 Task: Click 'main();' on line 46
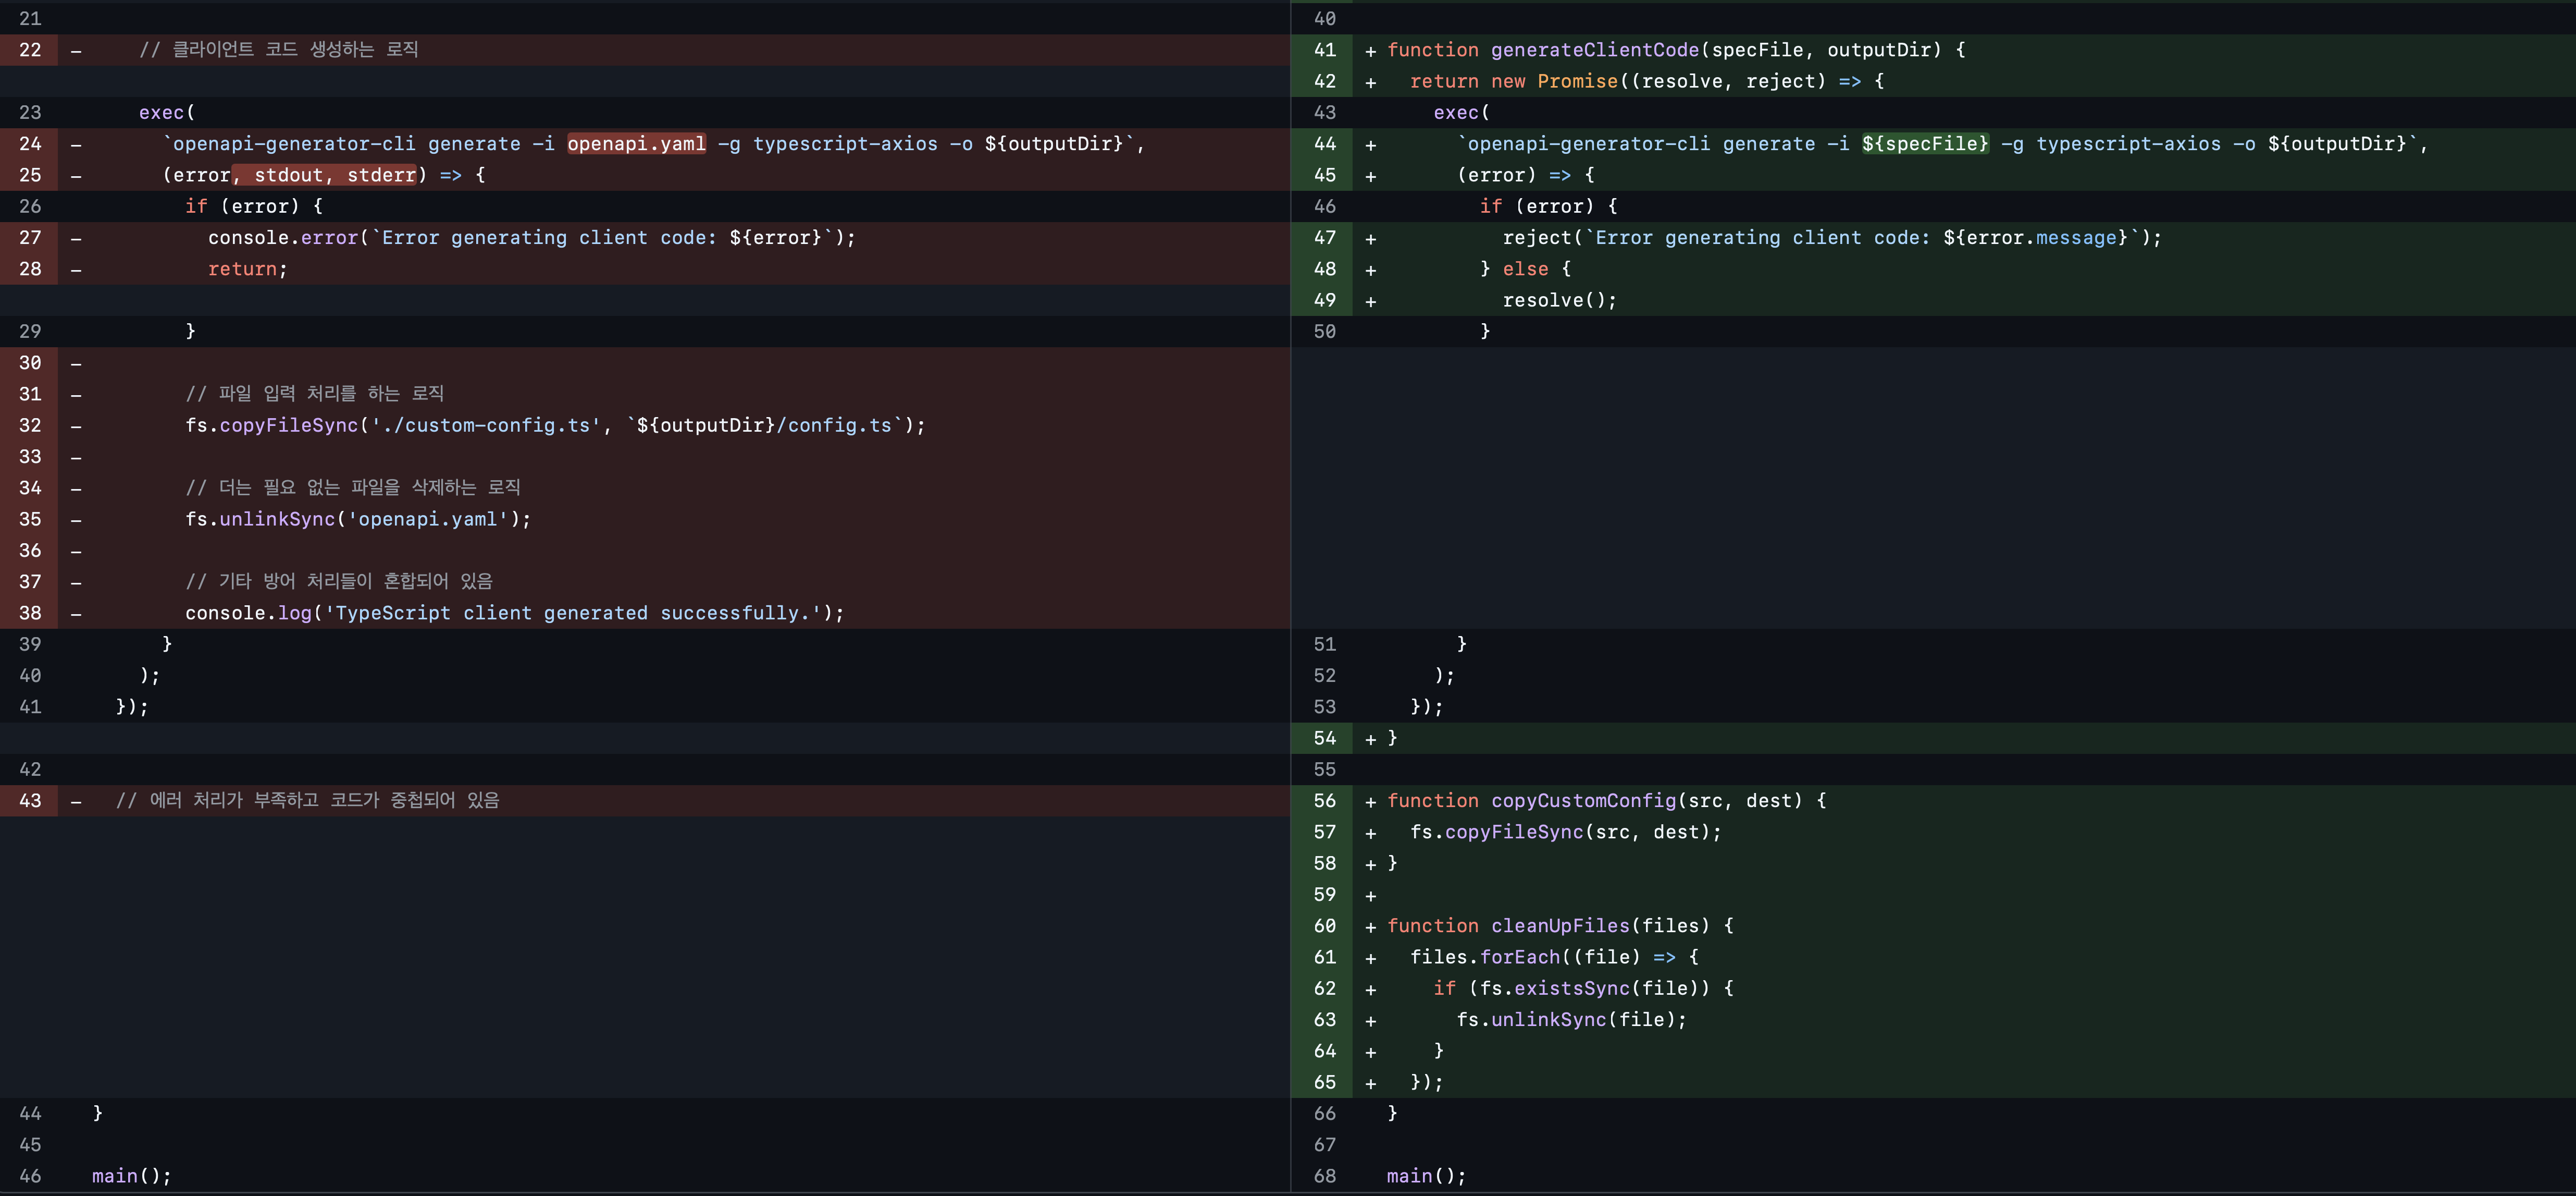(131, 1176)
